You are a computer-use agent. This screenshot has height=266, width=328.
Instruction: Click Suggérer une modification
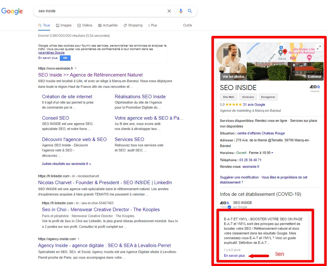click(x=239, y=178)
